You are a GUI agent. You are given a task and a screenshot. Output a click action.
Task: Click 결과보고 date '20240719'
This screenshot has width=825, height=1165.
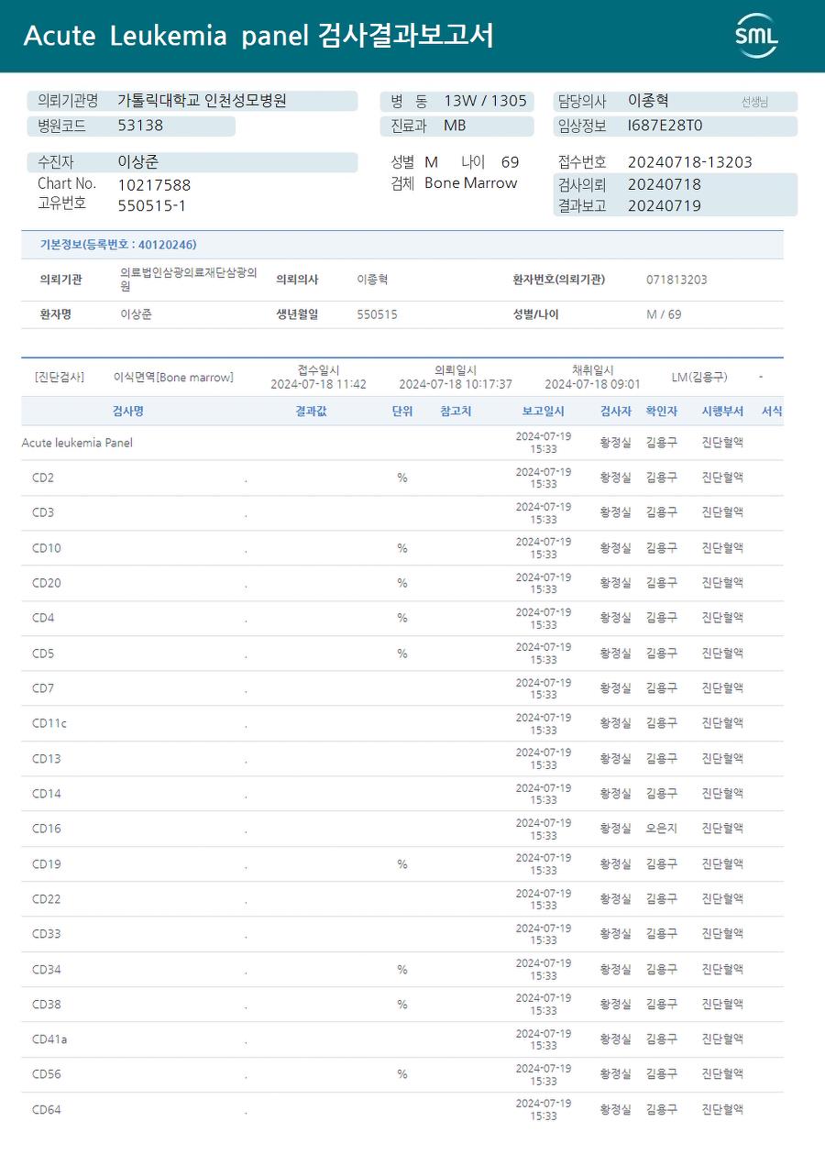tap(665, 206)
